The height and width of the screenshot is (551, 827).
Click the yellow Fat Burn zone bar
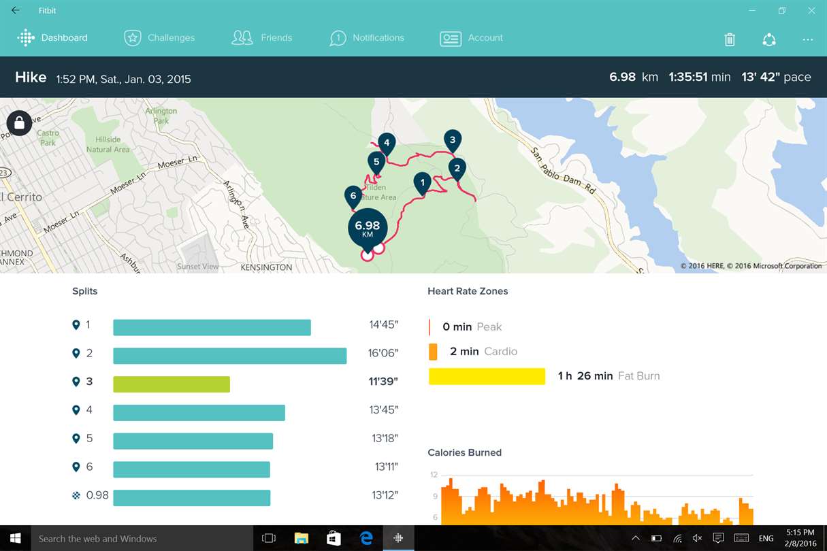487,376
